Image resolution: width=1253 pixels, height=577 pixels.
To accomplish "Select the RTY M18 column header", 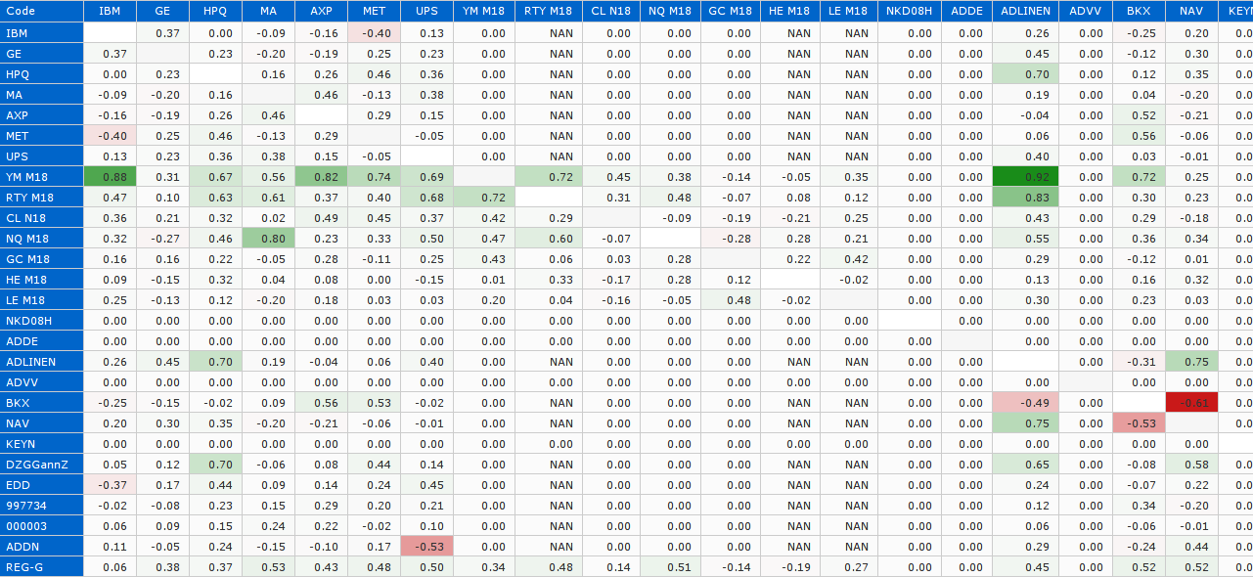I will (x=548, y=11).
